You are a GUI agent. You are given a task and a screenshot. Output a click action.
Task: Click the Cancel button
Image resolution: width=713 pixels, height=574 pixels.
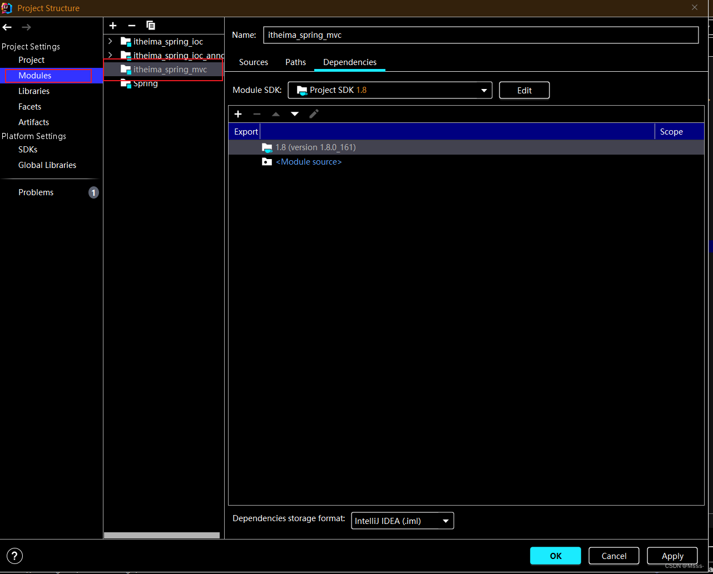click(614, 556)
